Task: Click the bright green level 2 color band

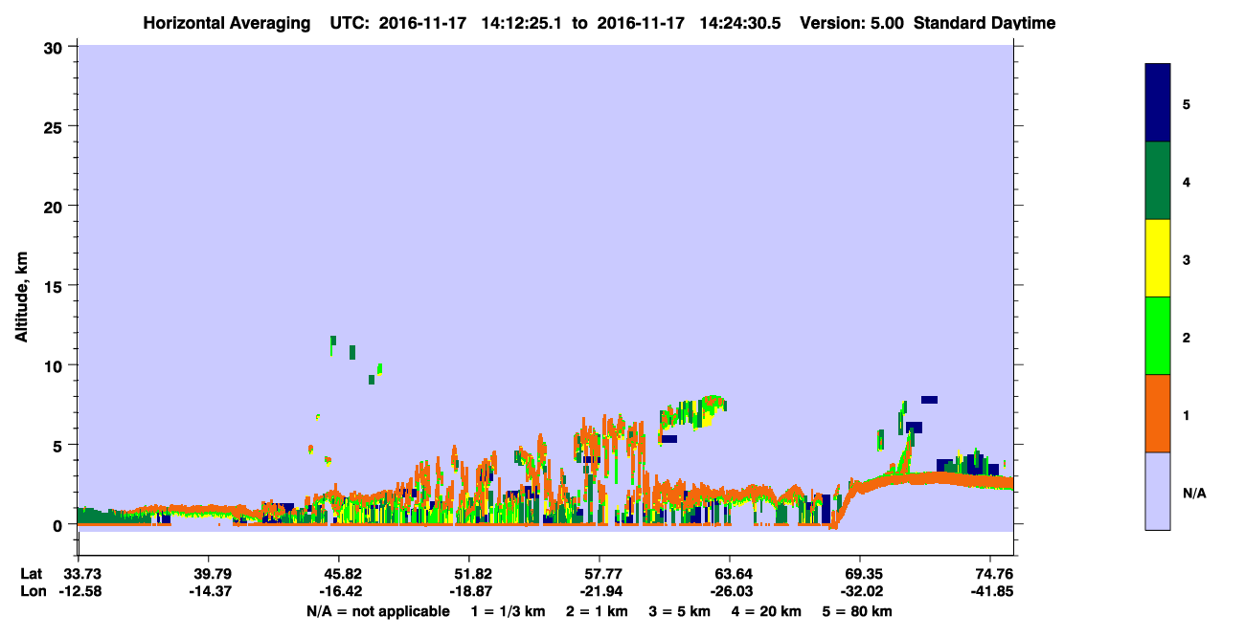Action: (1158, 336)
